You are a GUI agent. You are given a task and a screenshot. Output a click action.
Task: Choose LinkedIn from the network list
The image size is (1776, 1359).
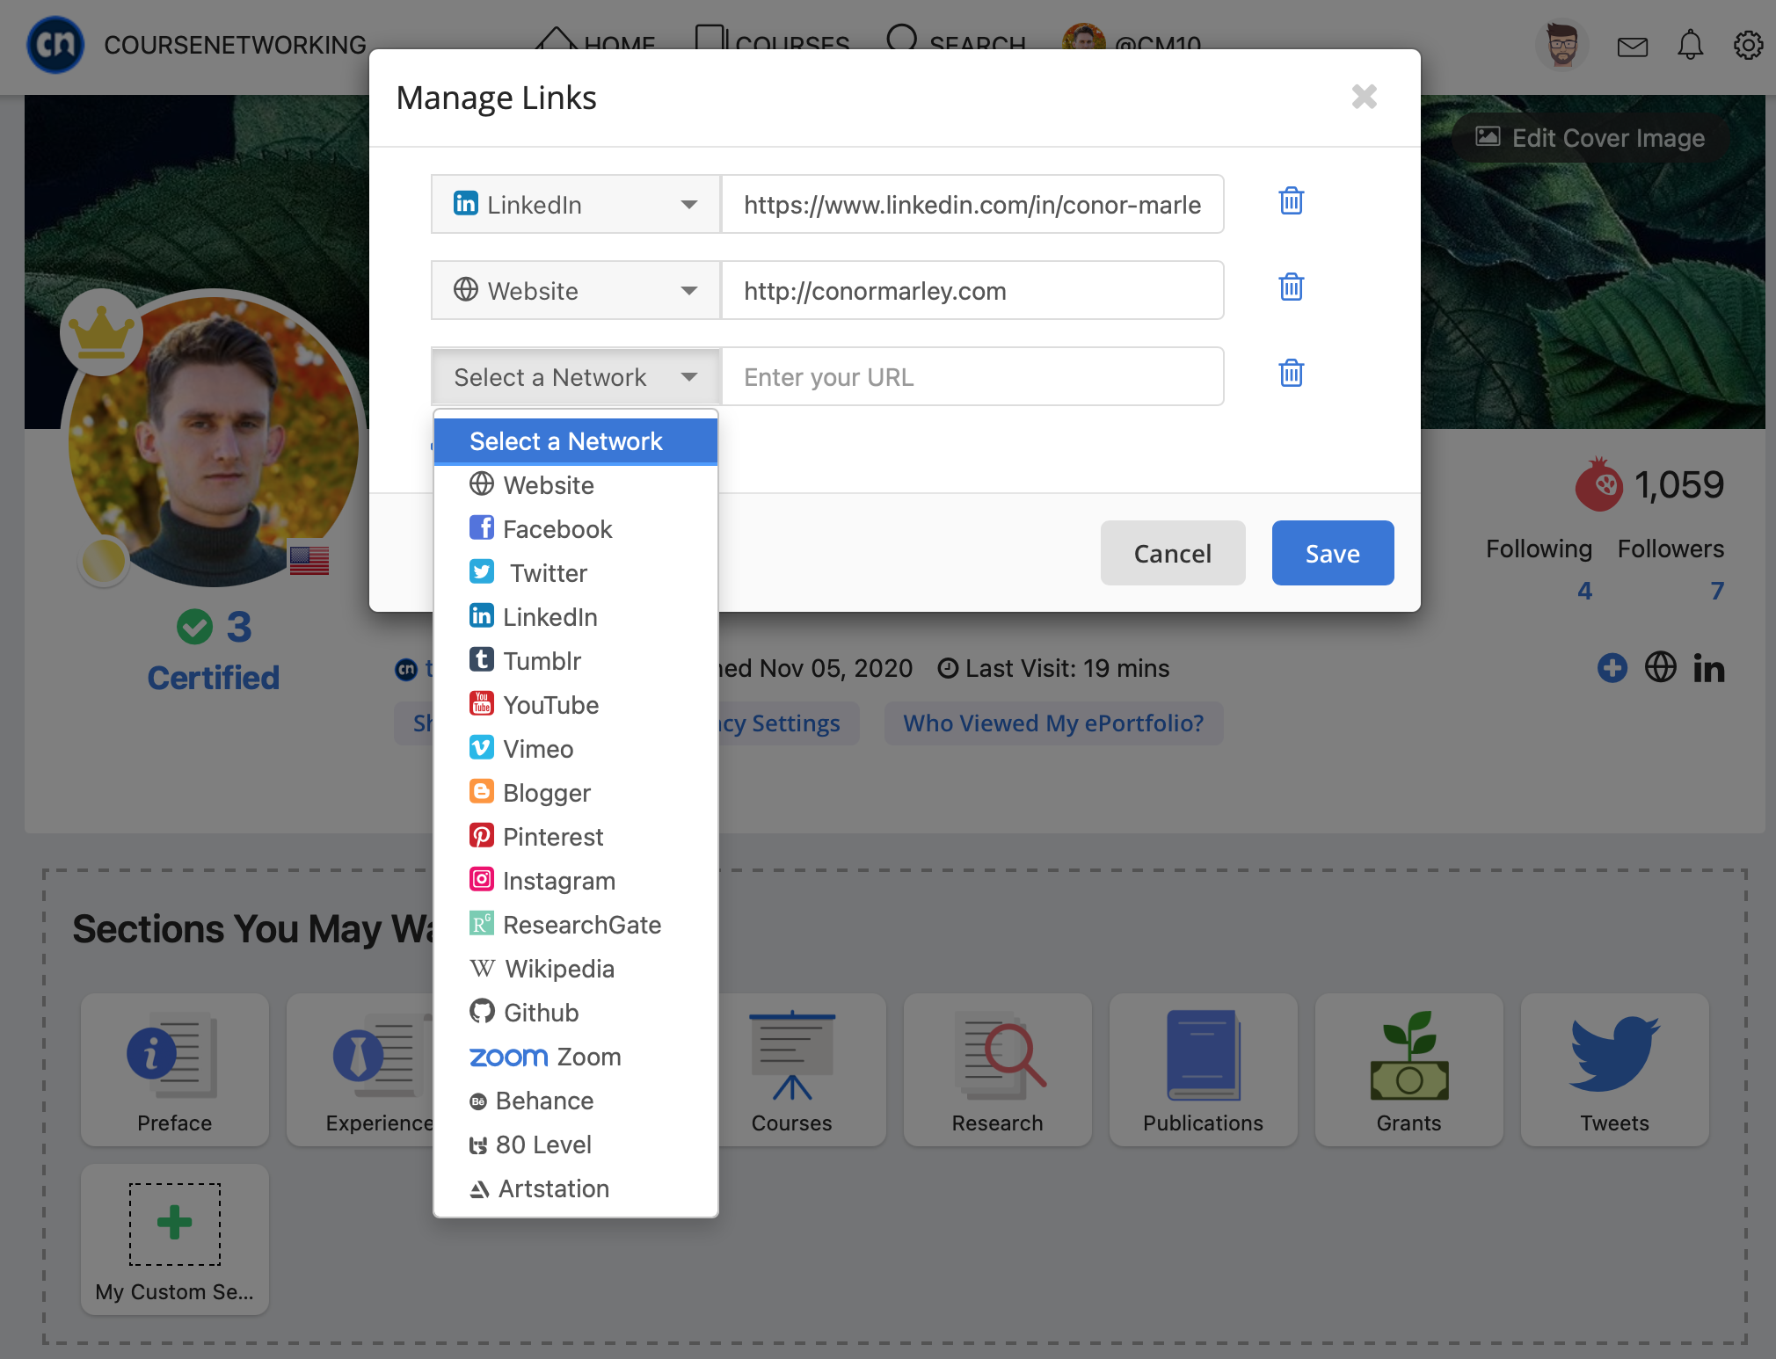576,617
